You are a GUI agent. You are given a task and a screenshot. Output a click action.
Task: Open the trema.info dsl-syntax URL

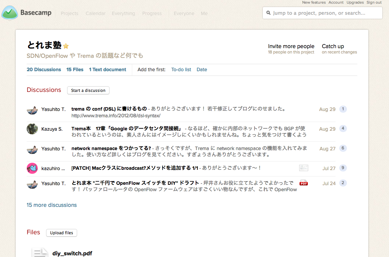pos(116,116)
